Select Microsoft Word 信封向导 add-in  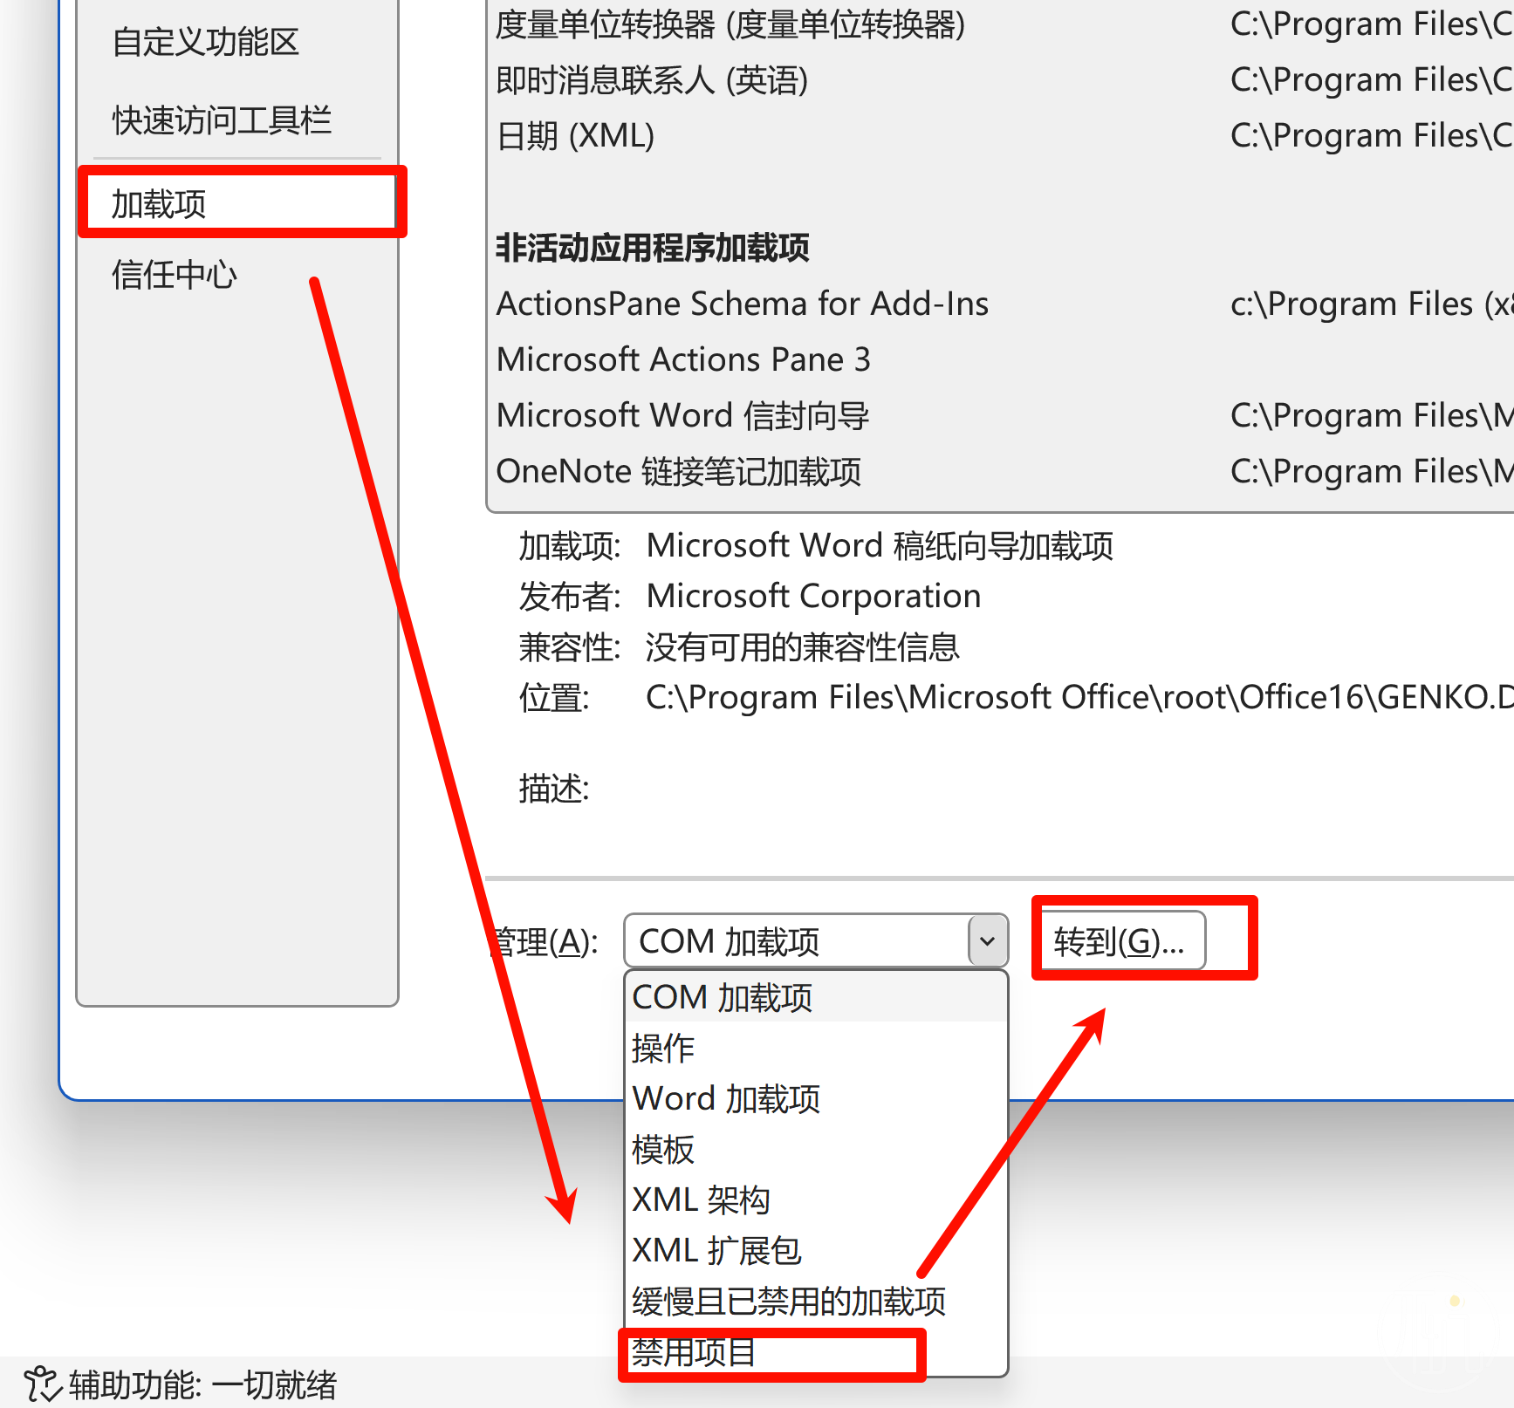[1004, 415]
